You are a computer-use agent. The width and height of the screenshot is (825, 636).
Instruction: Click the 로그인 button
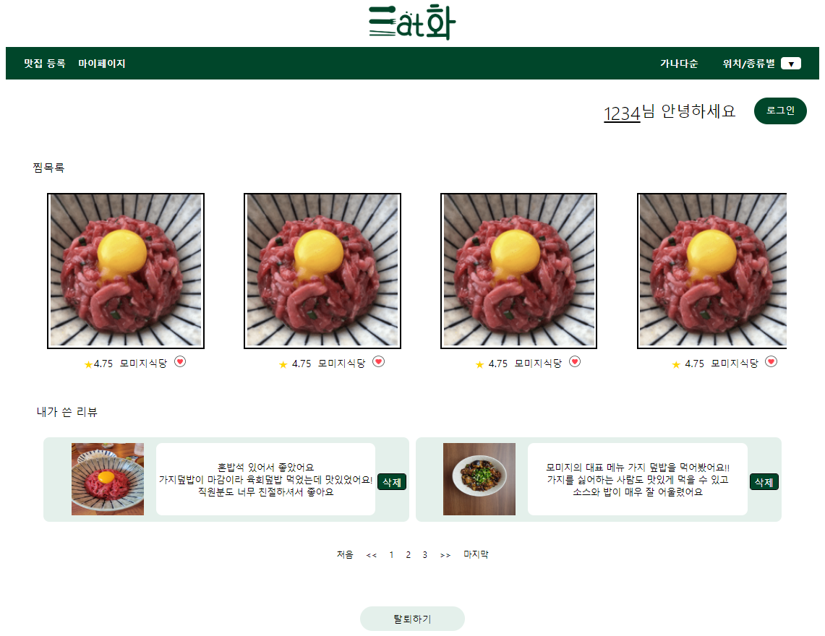click(x=780, y=111)
